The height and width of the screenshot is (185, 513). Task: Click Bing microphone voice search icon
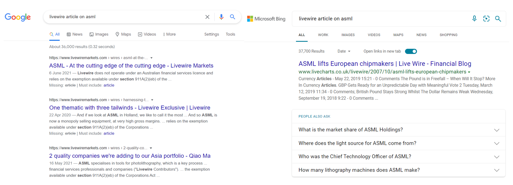point(474,19)
